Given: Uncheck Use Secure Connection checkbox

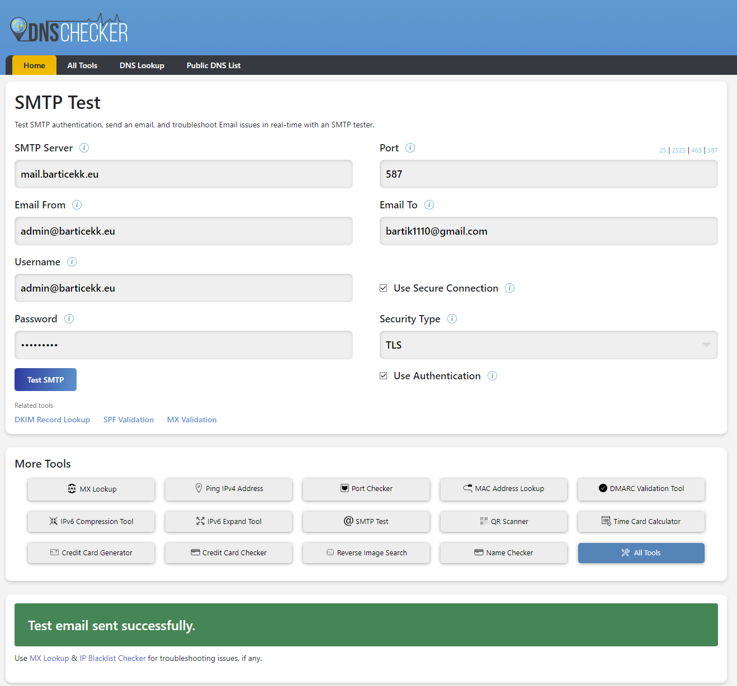Looking at the screenshot, I should (x=384, y=288).
